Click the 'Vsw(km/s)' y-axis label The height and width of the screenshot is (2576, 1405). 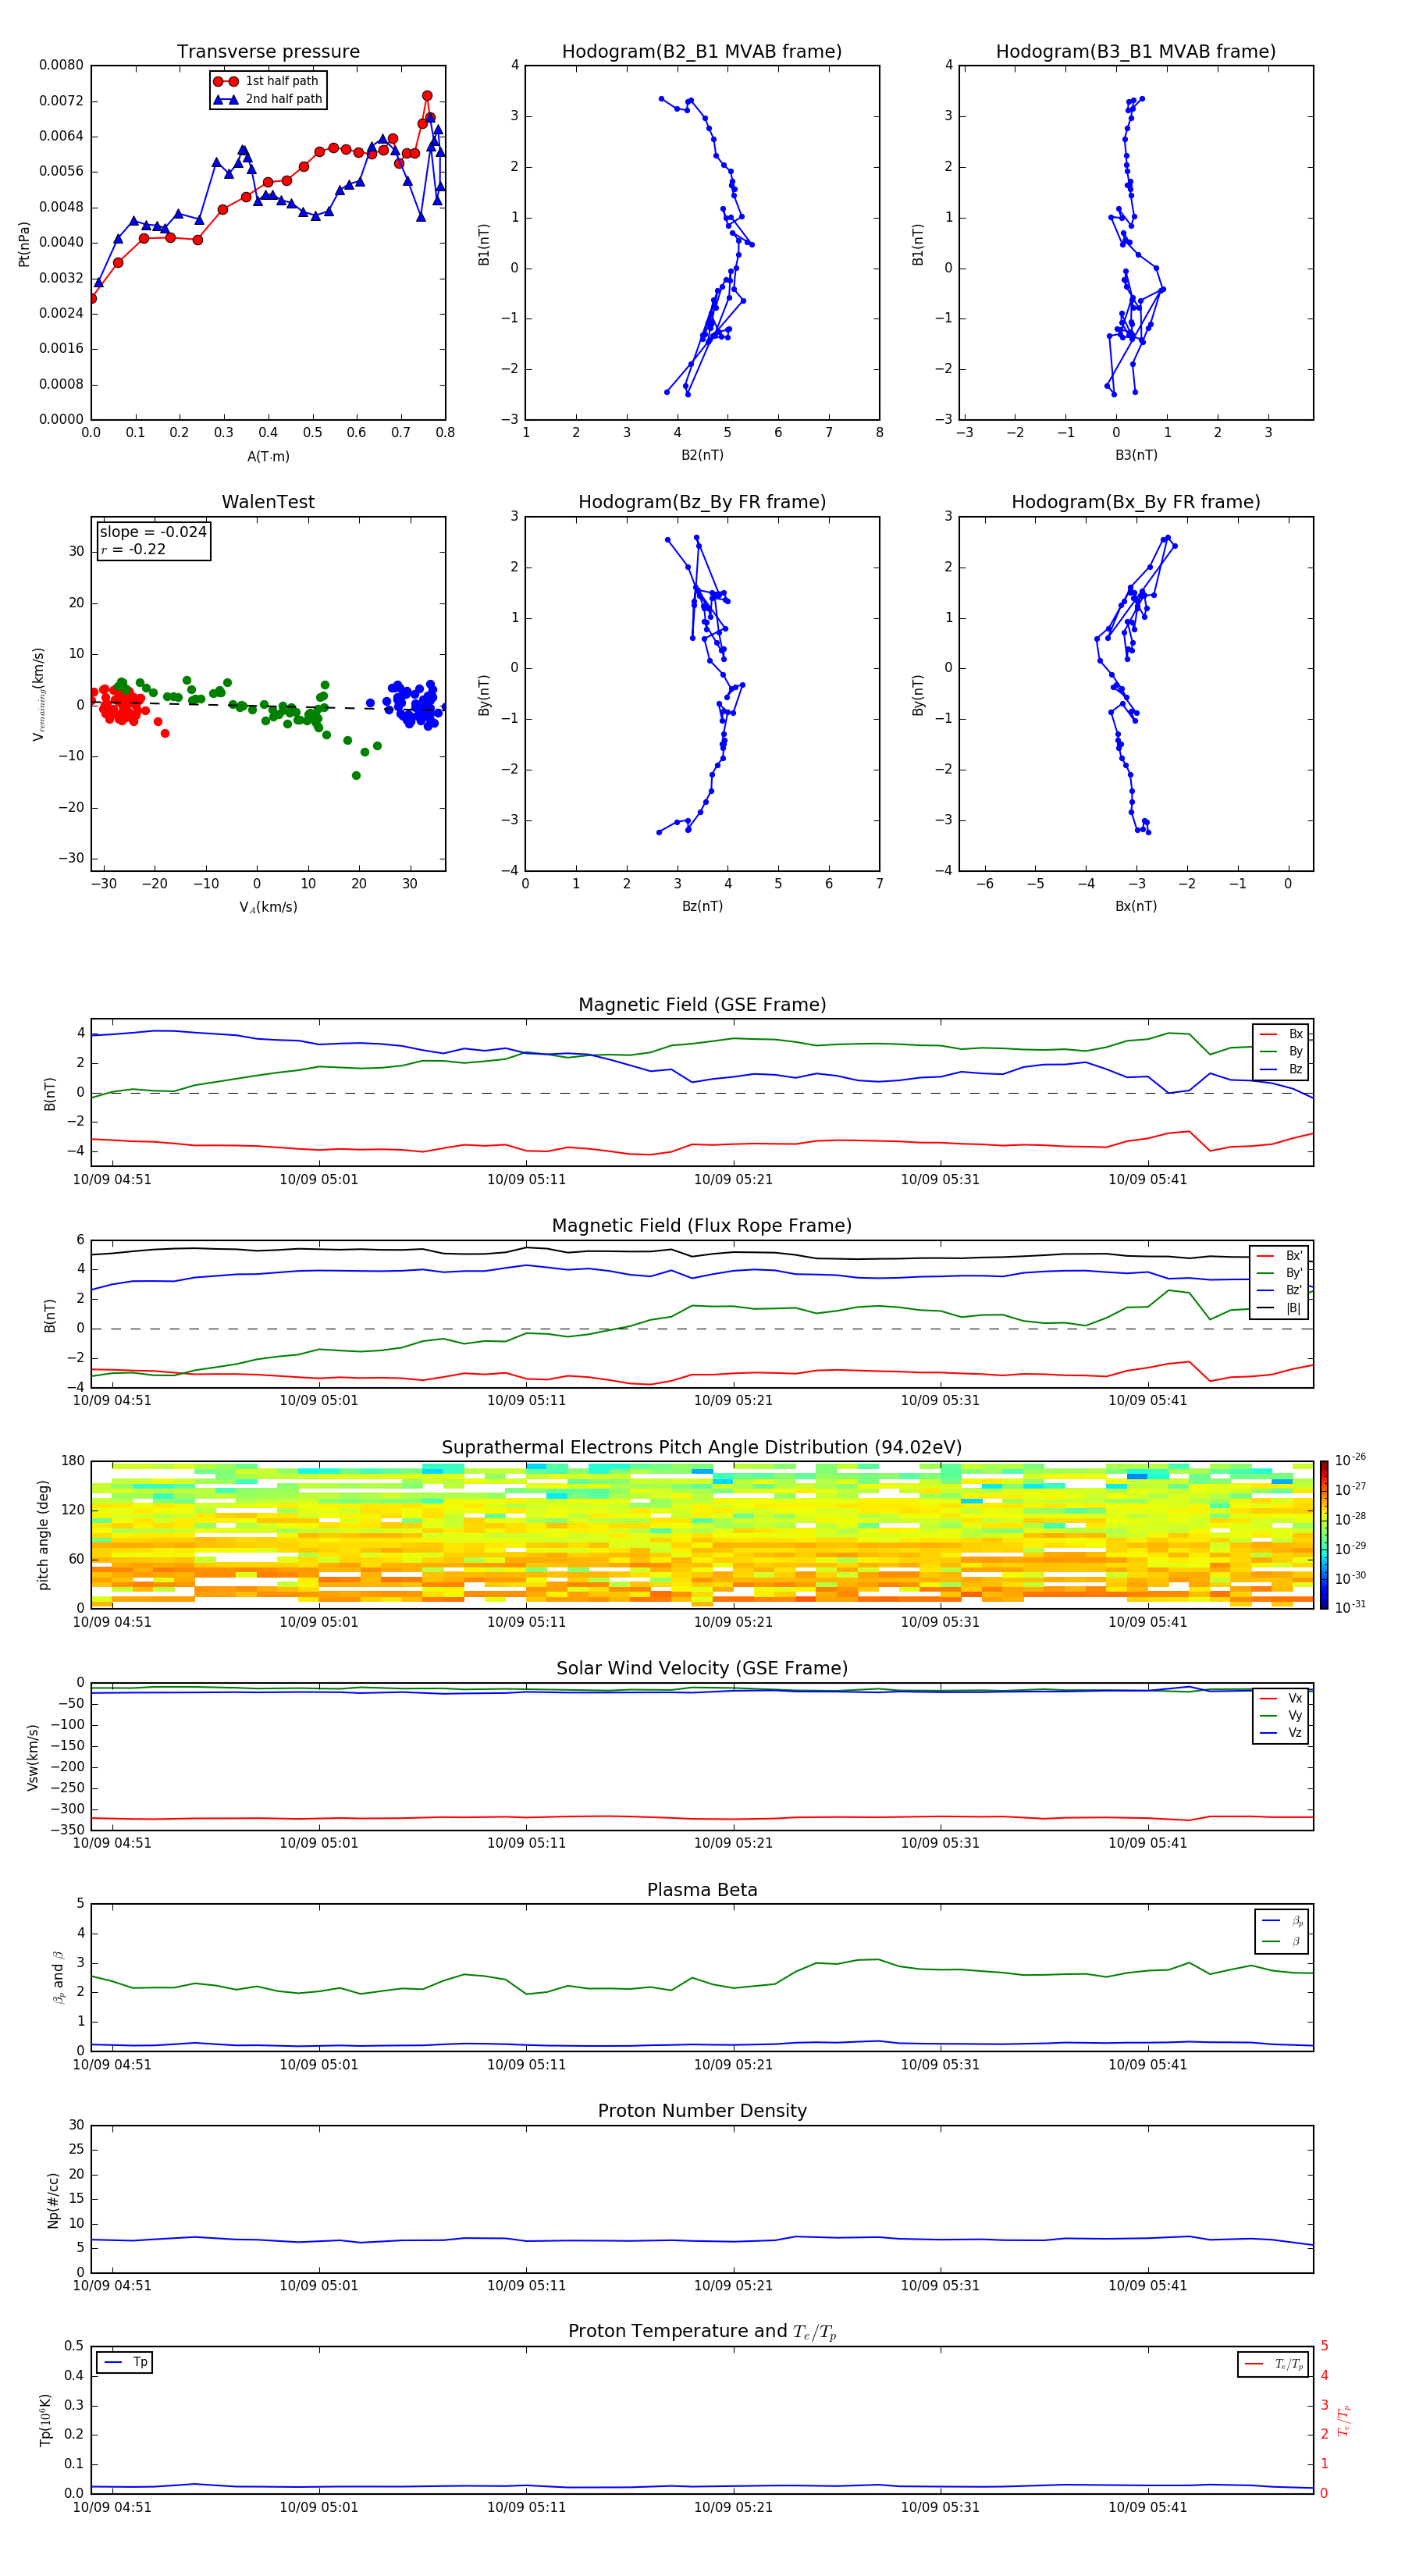pyautogui.click(x=33, y=1757)
